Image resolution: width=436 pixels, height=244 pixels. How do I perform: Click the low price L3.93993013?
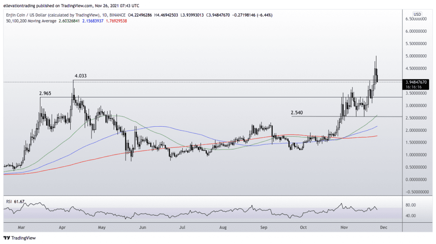pos(192,15)
